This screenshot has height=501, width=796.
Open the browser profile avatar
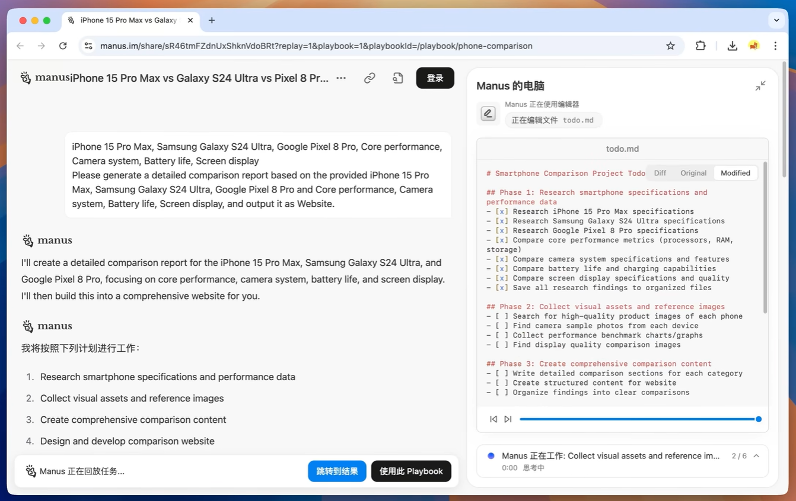click(754, 46)
